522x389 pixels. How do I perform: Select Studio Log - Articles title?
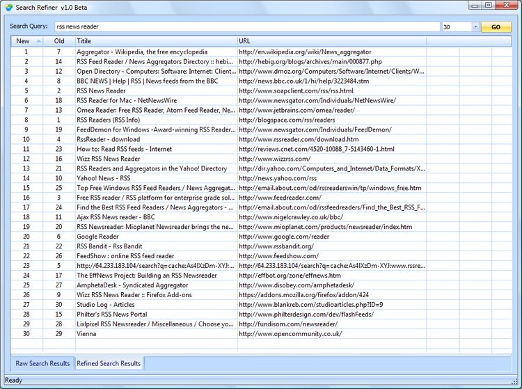coord(106,304)
